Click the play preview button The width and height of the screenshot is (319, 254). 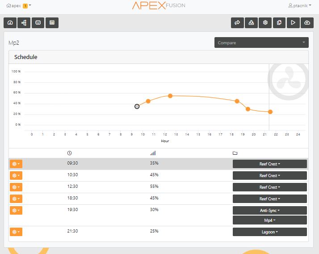point(293,23)
